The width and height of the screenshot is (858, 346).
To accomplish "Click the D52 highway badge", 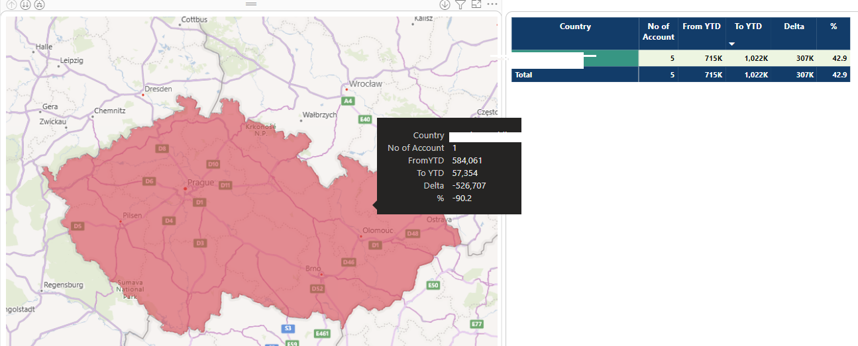I will 317,288.
